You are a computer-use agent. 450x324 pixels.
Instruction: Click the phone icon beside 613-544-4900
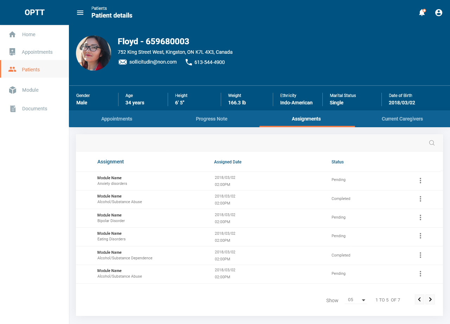(x=189, y=62)
